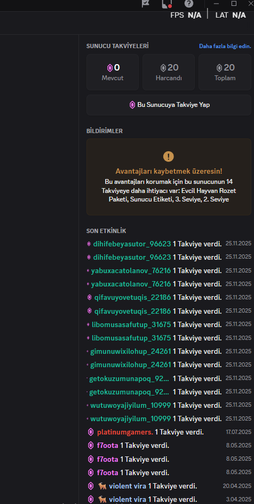
Task: Open the "Daha fazla bilgi edin." link
Action: click(225, 46)
